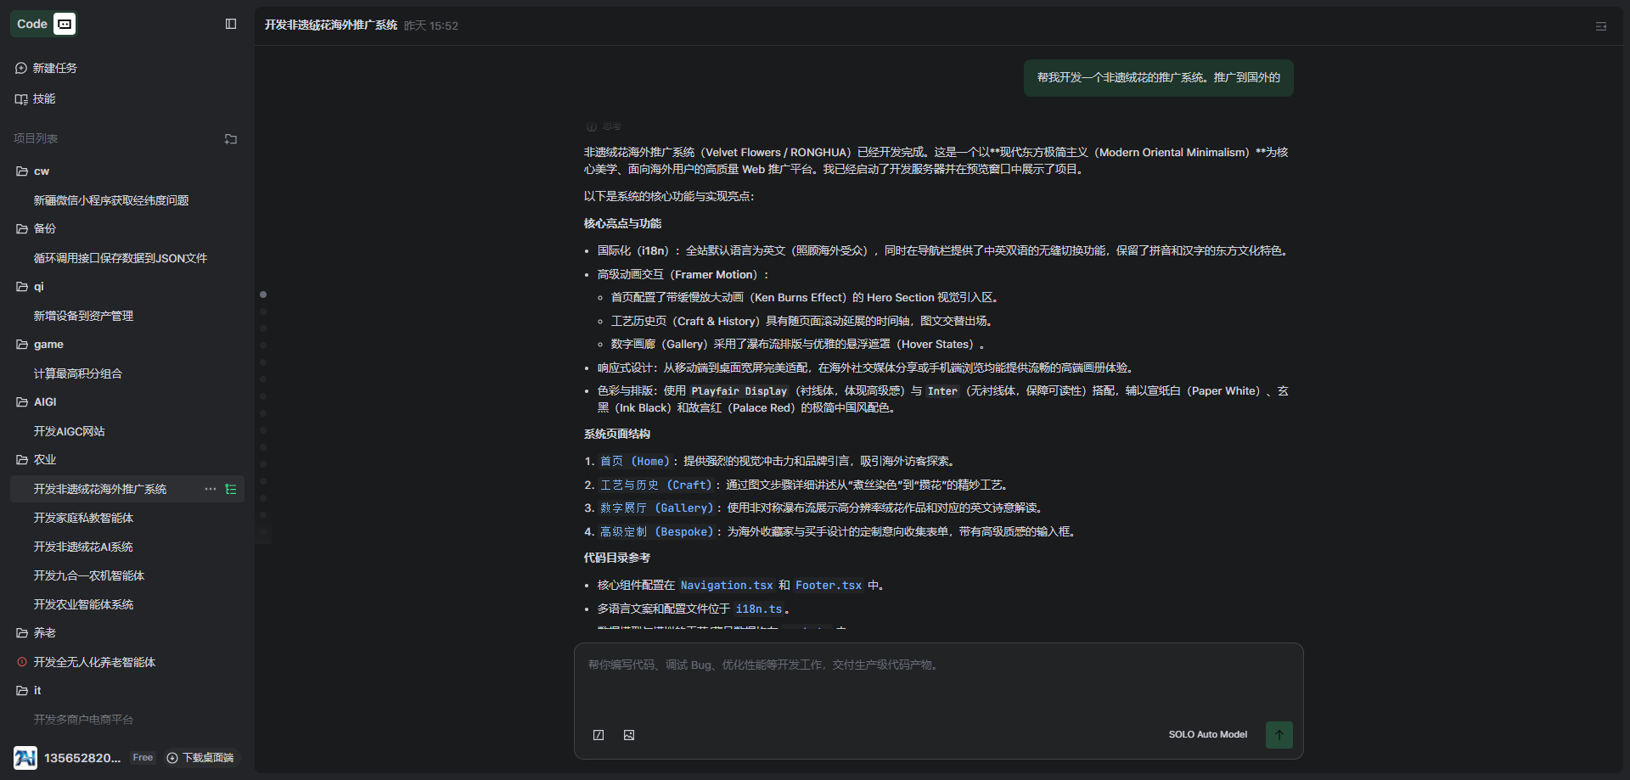Expand the 思考 thinking section

pyautogui.click(x=604, y=126)
